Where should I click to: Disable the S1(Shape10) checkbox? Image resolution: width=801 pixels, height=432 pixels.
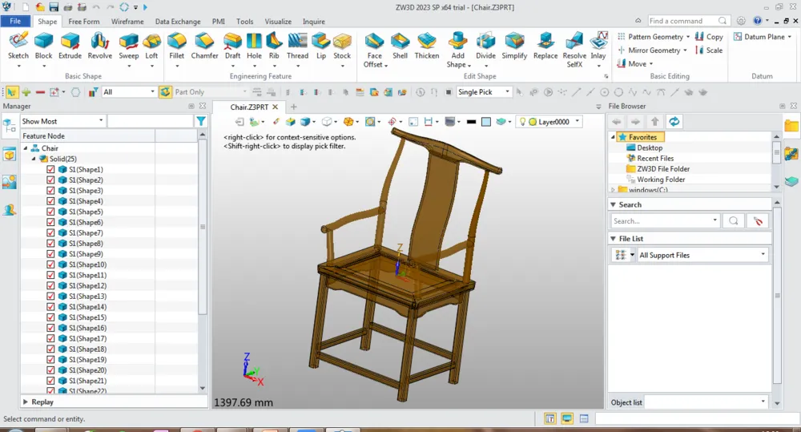point(50,265)
